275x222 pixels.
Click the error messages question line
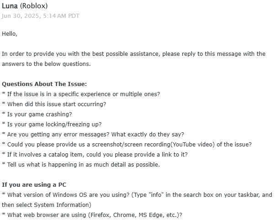[x=93, y=135]
